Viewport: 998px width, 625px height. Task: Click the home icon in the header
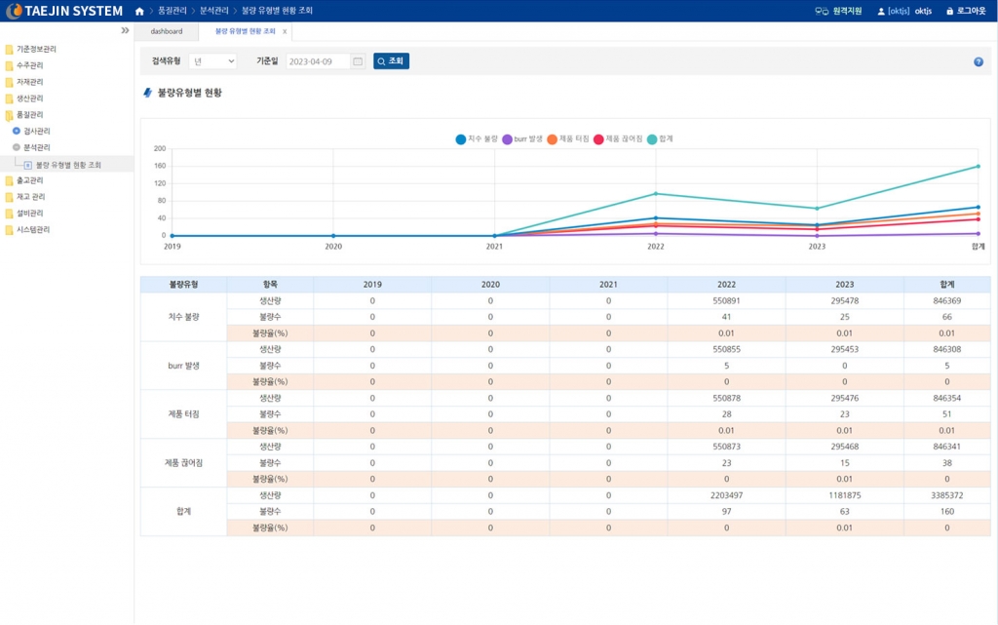click(139, 11)
